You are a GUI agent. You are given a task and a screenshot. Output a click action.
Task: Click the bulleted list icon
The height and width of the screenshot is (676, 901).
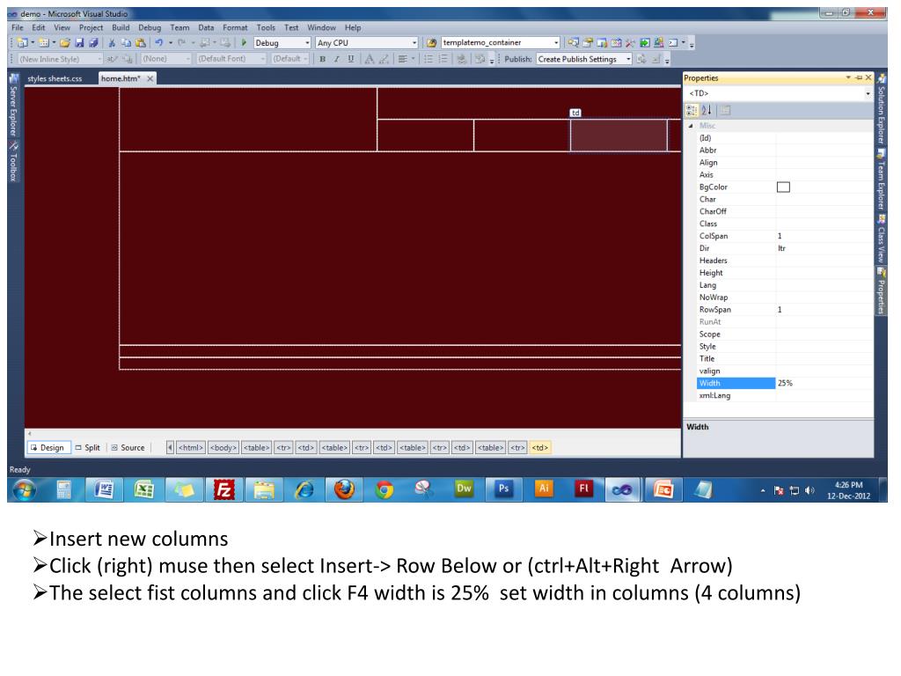tap(429, 59)
